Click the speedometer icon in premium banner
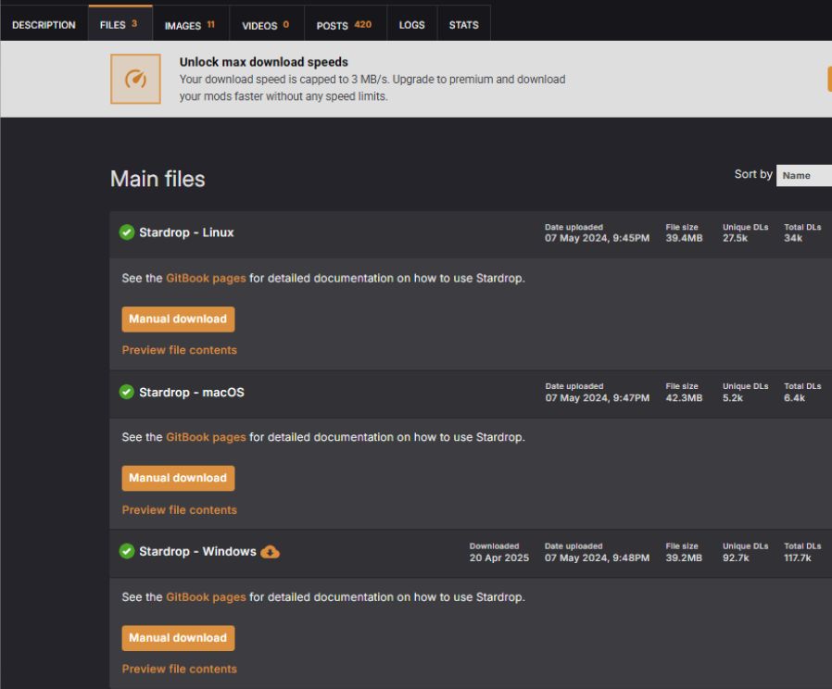The width and height of the screenshot is (832, 689). tap(136, 79)
